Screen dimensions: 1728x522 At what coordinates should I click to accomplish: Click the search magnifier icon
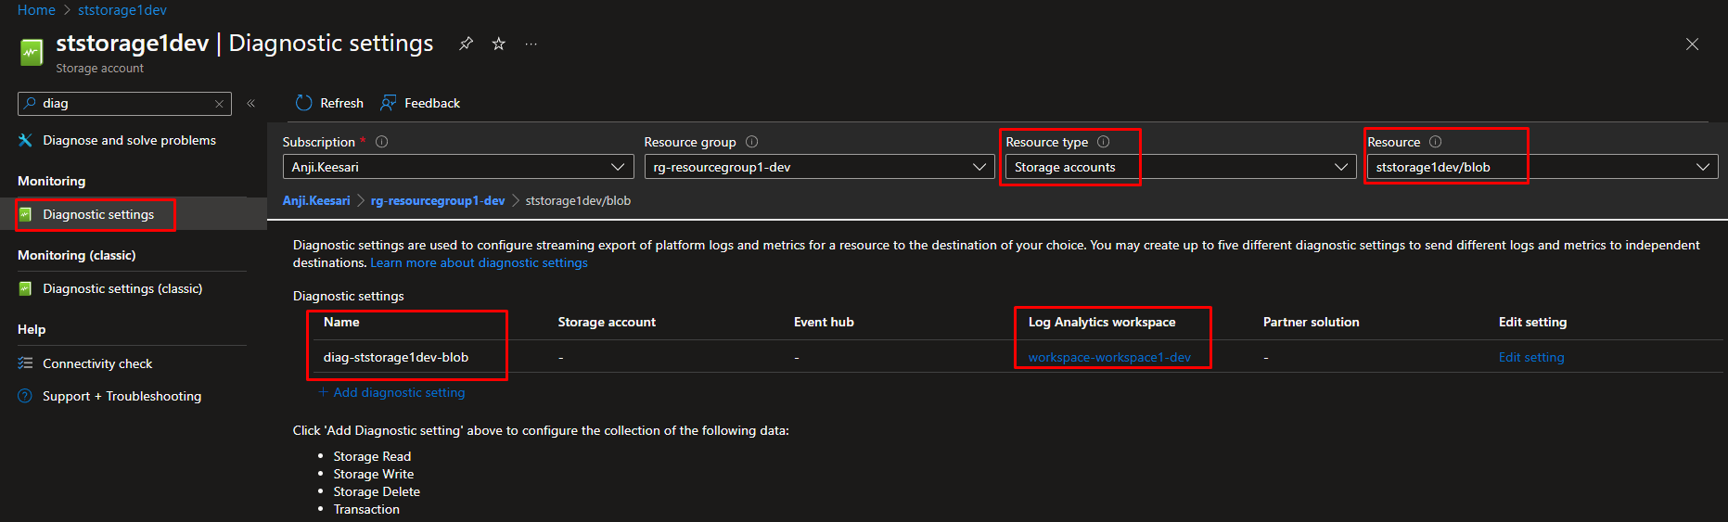pos(31,103)
